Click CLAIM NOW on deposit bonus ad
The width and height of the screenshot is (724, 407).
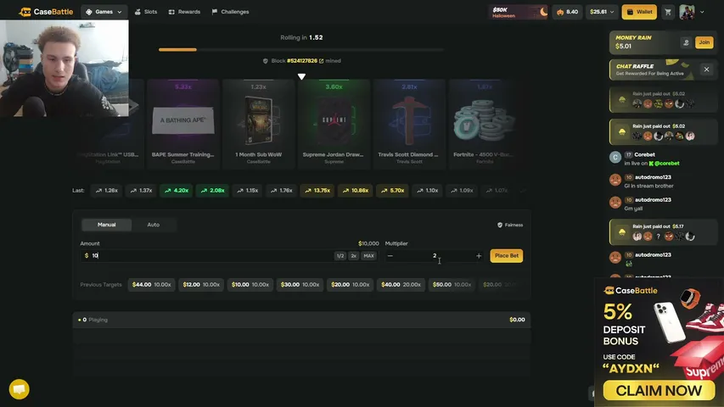click(x=659, y=391)
